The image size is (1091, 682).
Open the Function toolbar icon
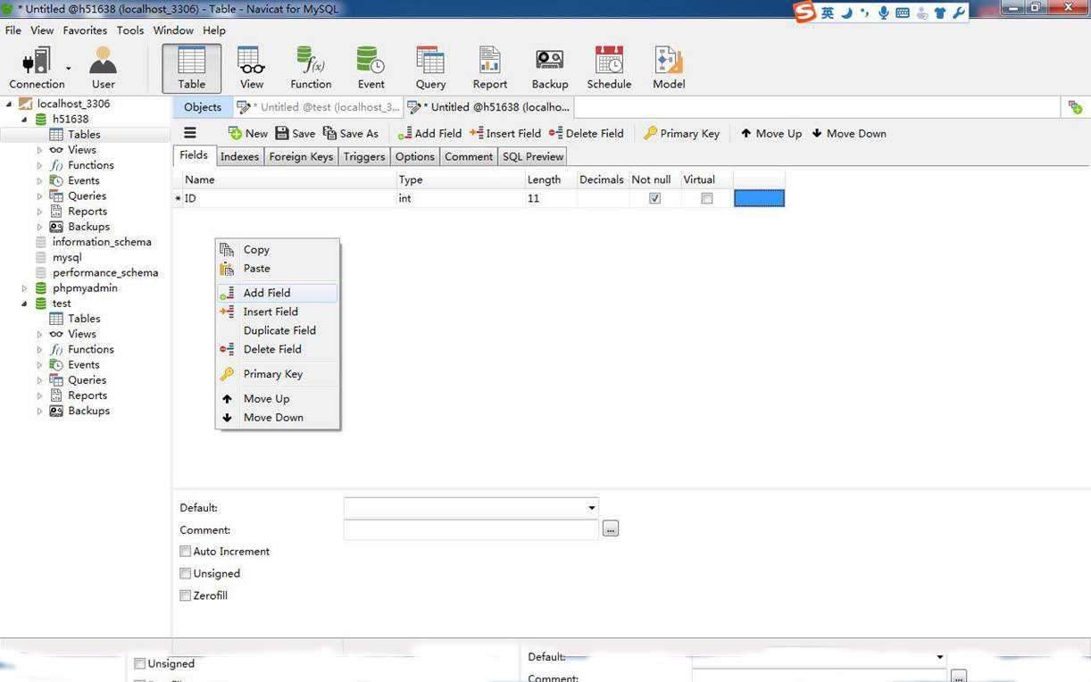311,69
